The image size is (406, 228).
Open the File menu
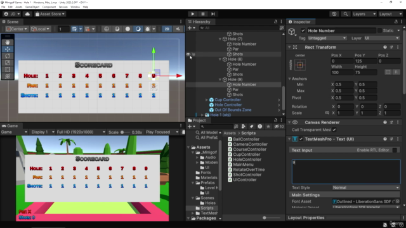point(3,7)
